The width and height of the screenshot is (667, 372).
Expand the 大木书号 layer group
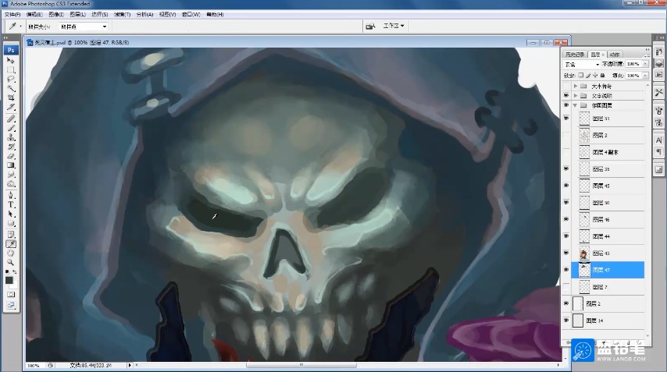576,86
